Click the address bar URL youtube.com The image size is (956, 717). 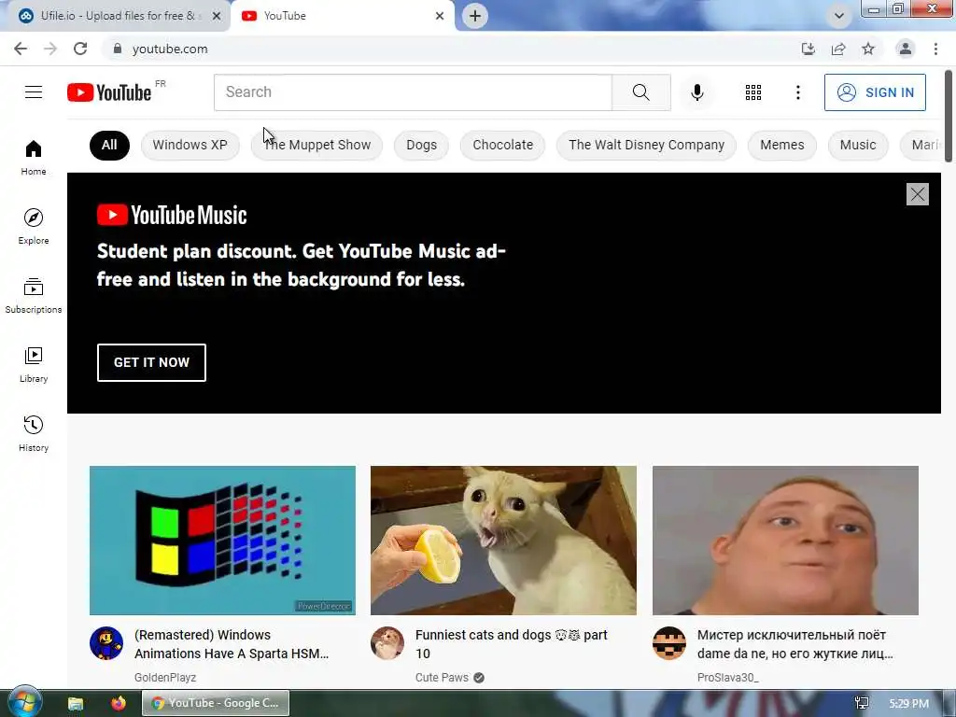(170, 49)
